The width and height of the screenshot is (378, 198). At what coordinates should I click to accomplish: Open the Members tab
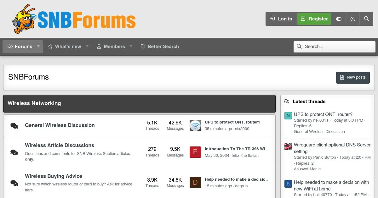click(x=111, y=47)
